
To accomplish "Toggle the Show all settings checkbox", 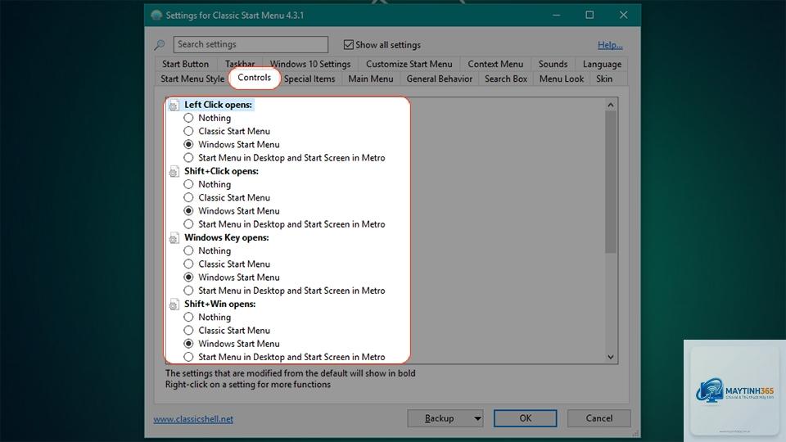I will [x=349, y=44].
